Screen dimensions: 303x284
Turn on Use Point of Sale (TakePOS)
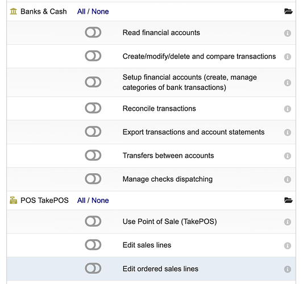pos(93,221)
